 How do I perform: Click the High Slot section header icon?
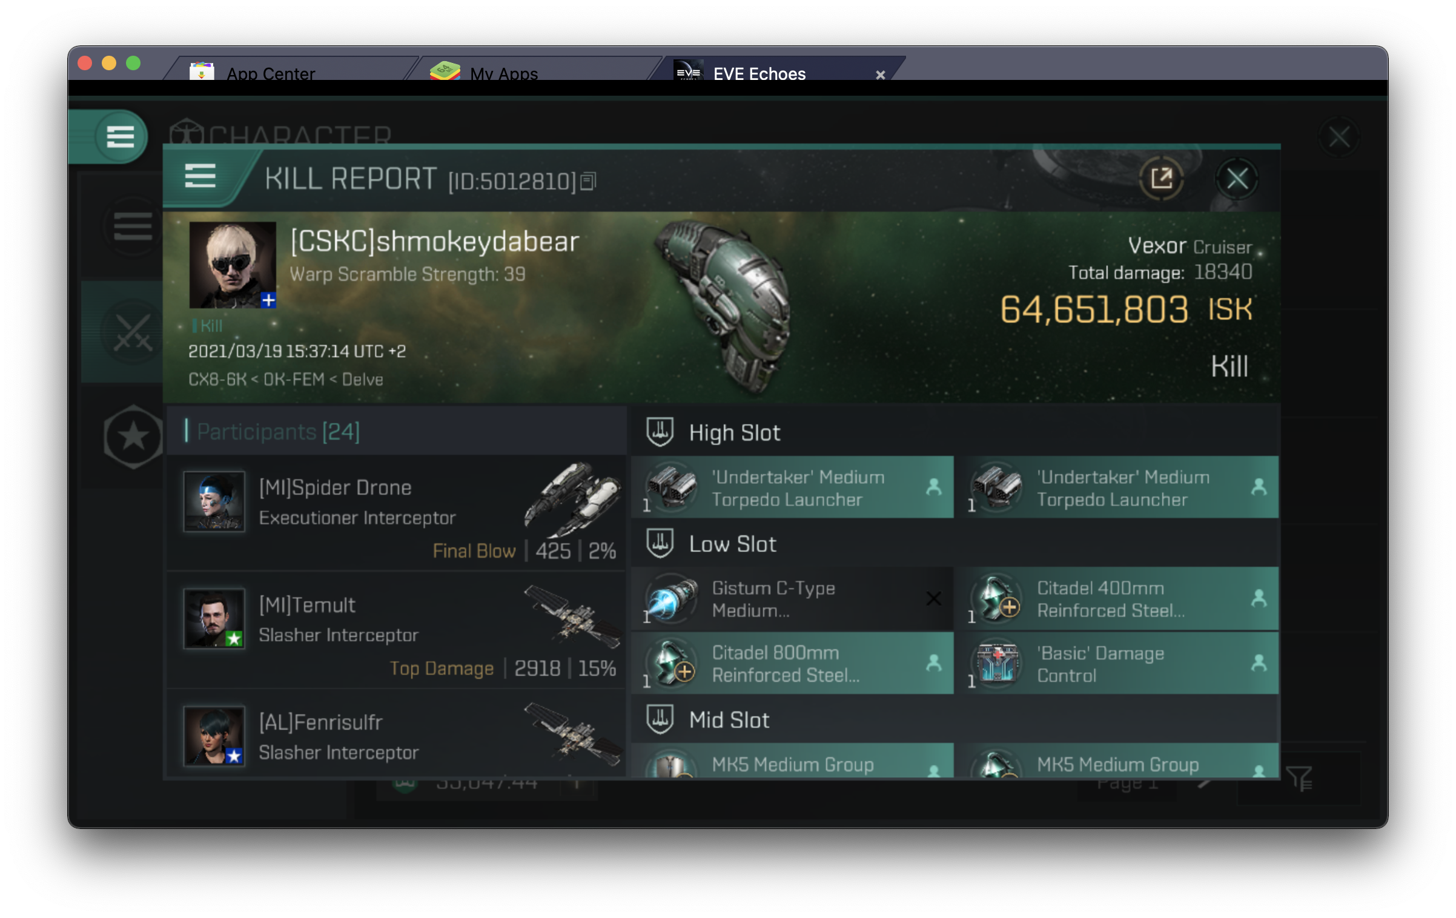pos(660,432)
